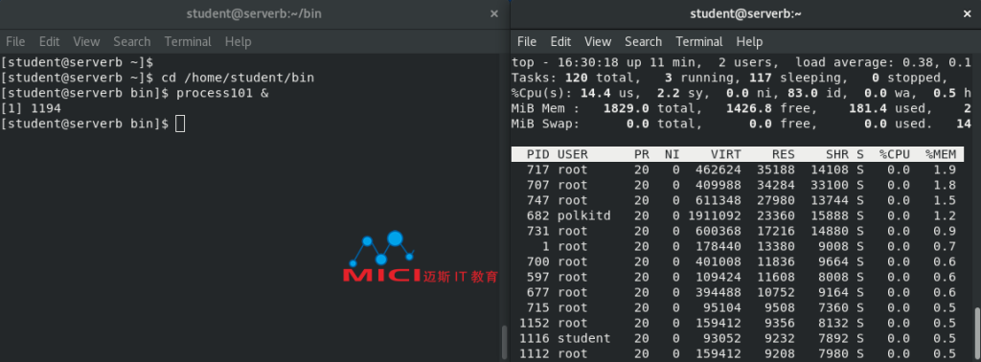Click the PID column header in top
981x362 pixels.
pos(538,154)
